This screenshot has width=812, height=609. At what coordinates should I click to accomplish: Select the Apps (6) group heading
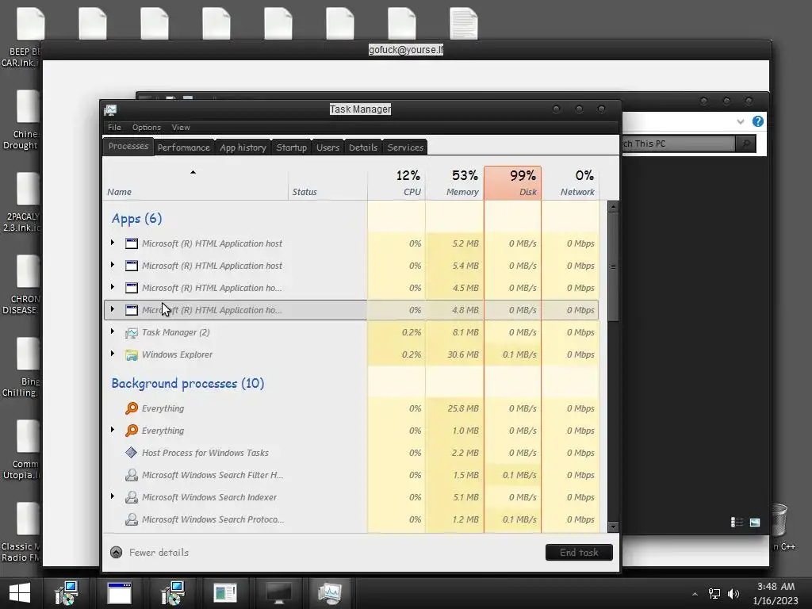tap(136, 219)
